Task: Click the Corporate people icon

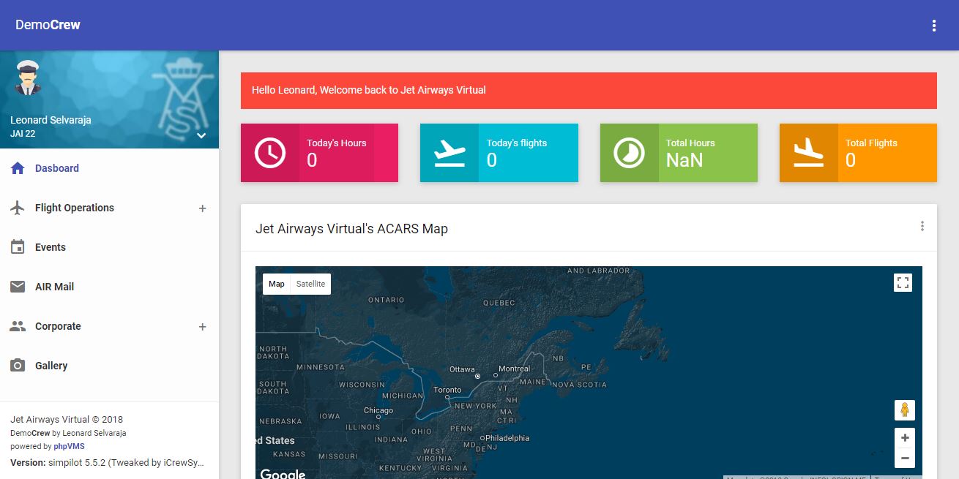Action: pos(18,326)
